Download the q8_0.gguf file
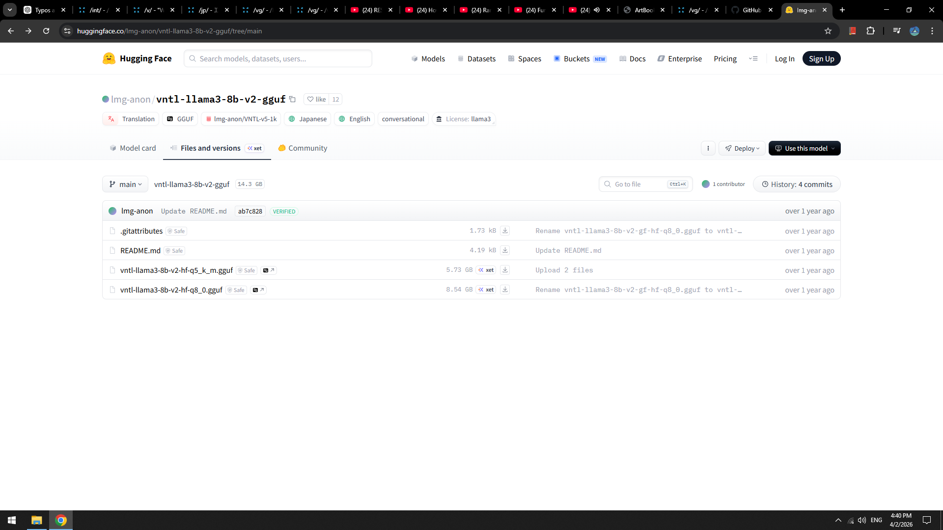The image size is (943, 530). (x=505, y=290)
